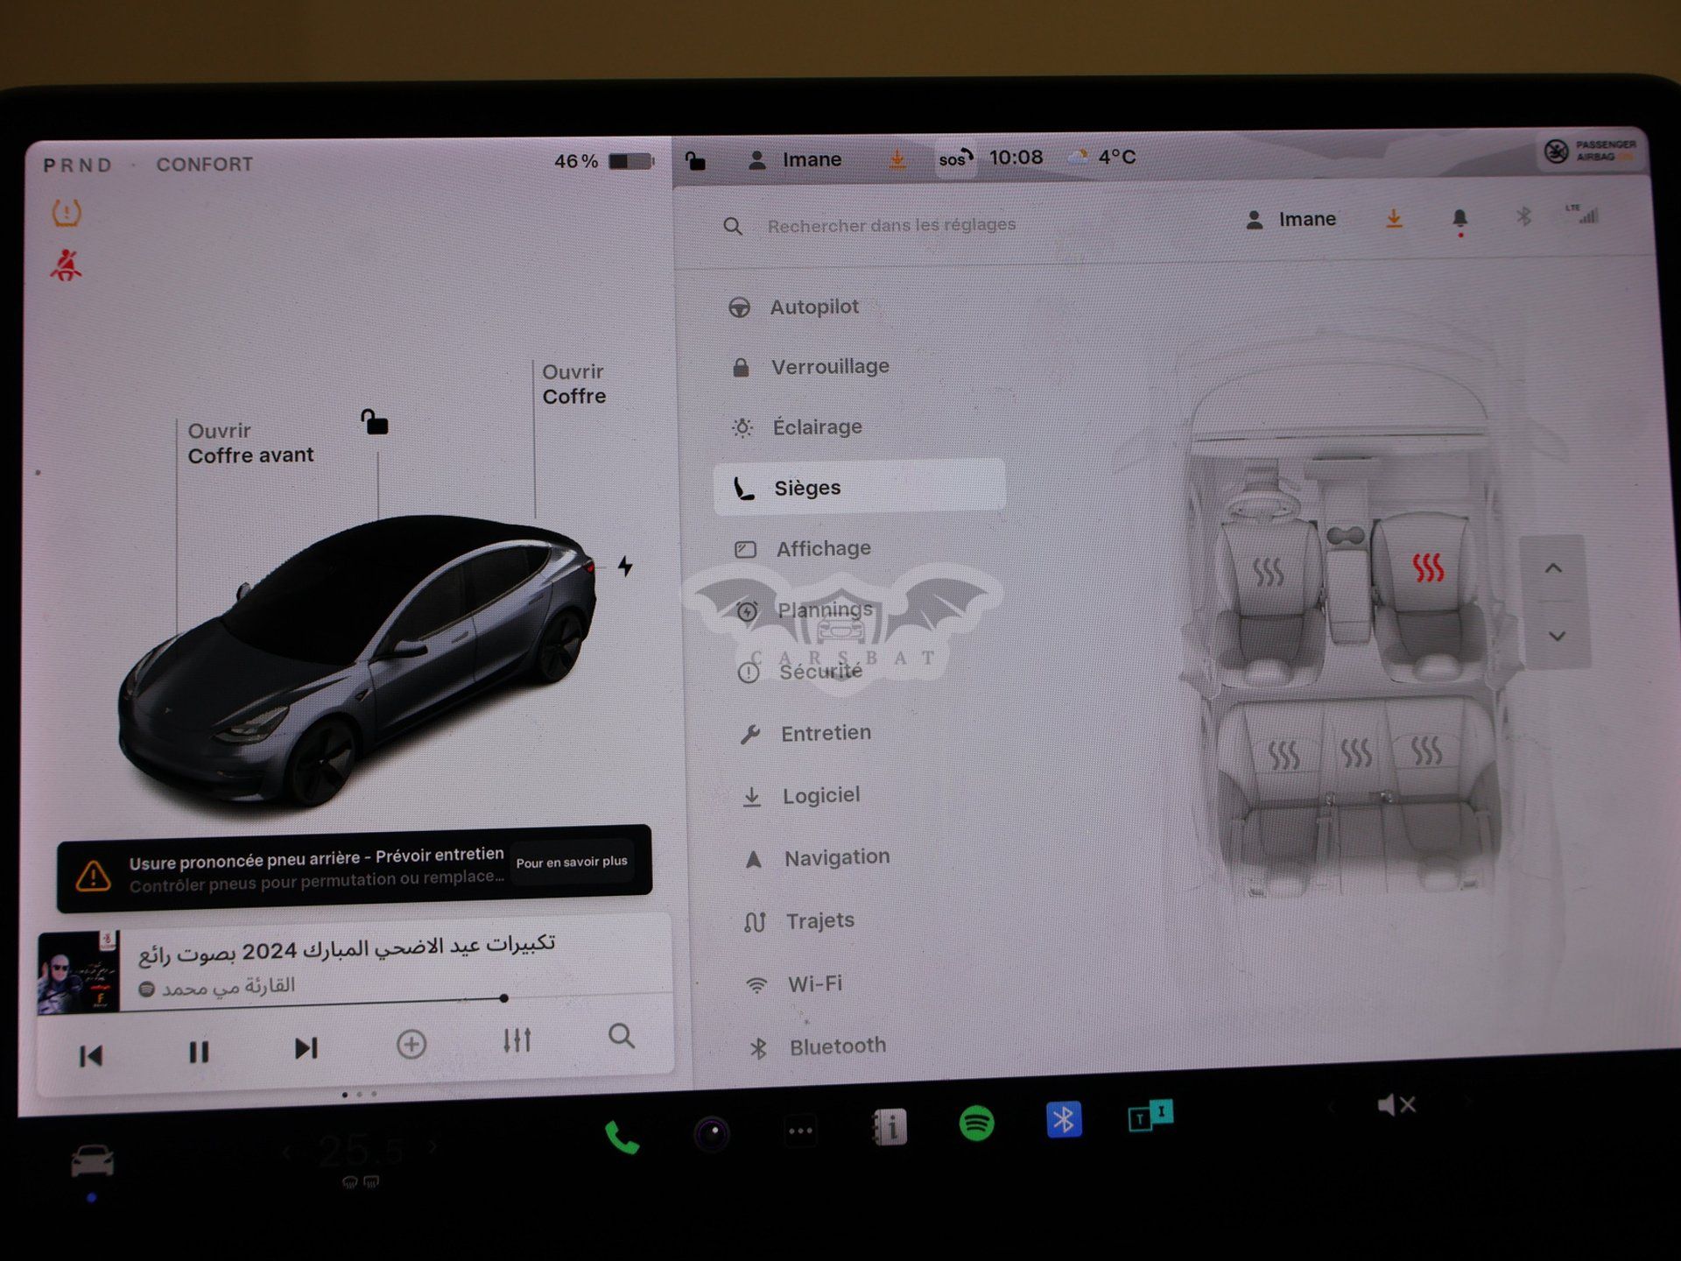1681x1261 pixels.
Task: Tap the tire pressure warning icon
Action: [x=67, y=213]
